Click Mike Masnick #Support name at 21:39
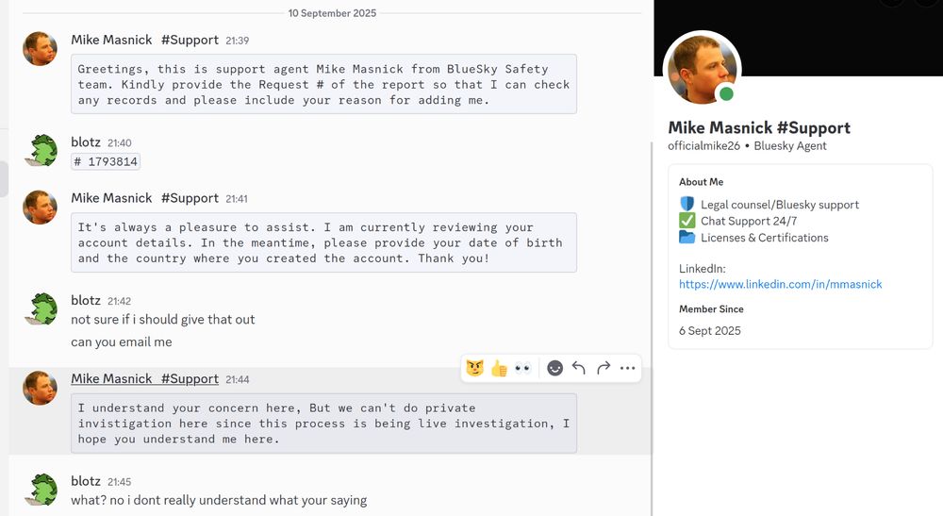943x516 pixels. [x=144, y=40]
